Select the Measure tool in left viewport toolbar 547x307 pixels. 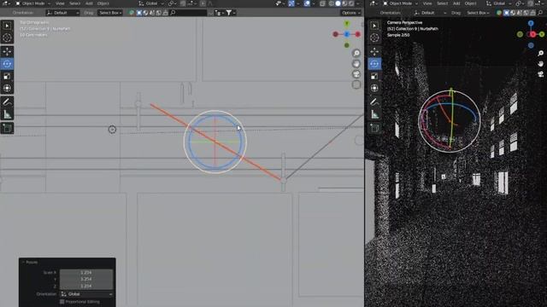(7, 114)
